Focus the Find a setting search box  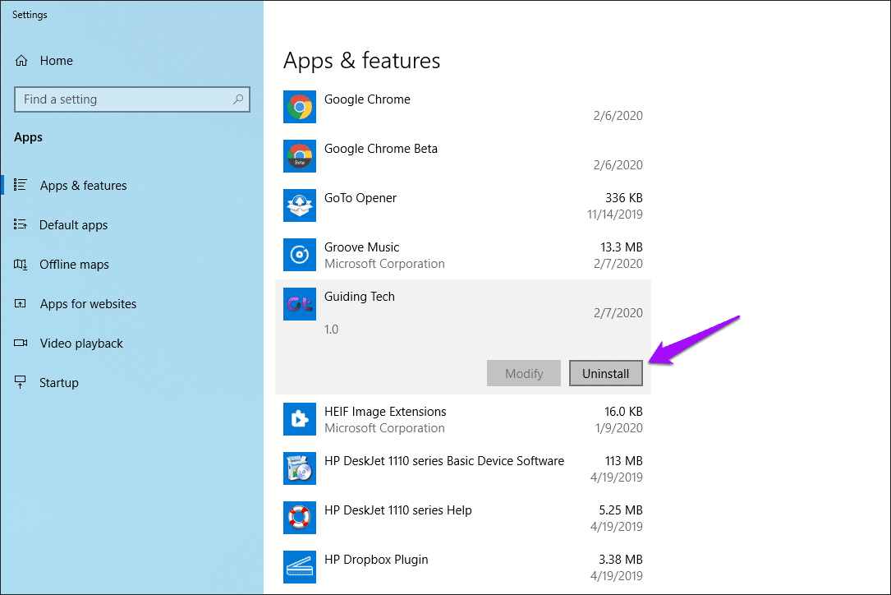click(132, 99)
